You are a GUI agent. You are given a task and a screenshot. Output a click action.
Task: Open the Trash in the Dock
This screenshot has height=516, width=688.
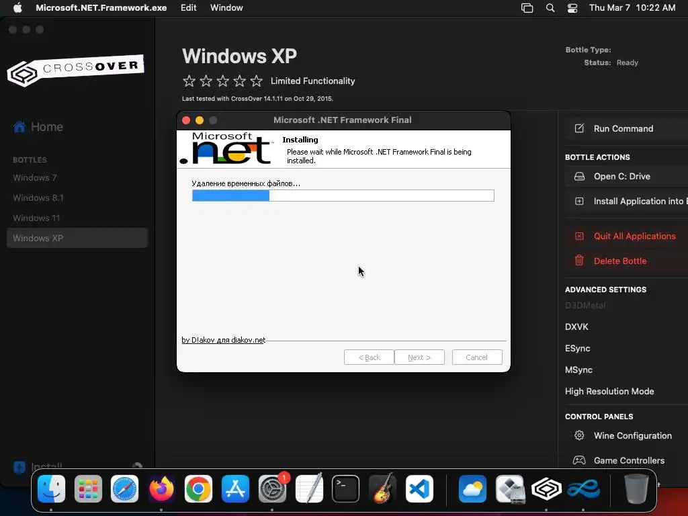tap(636, 489)
